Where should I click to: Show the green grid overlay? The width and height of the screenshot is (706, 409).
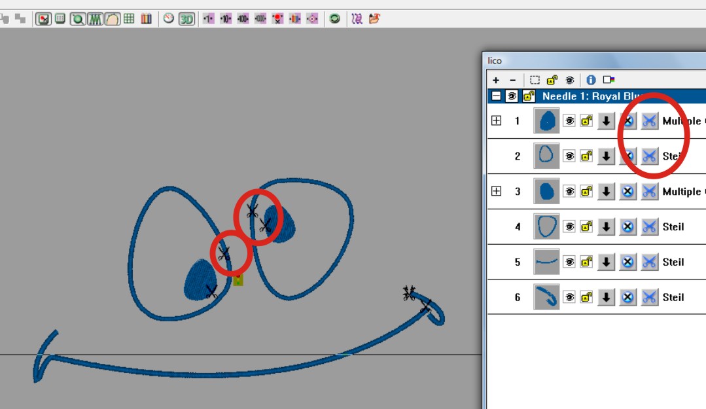coord(129,19)
